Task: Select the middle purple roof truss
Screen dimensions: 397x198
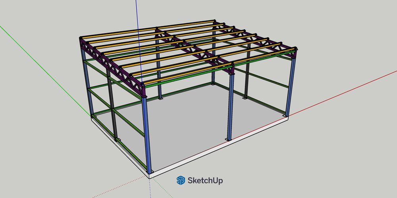Action: click(x=195, y=51)
